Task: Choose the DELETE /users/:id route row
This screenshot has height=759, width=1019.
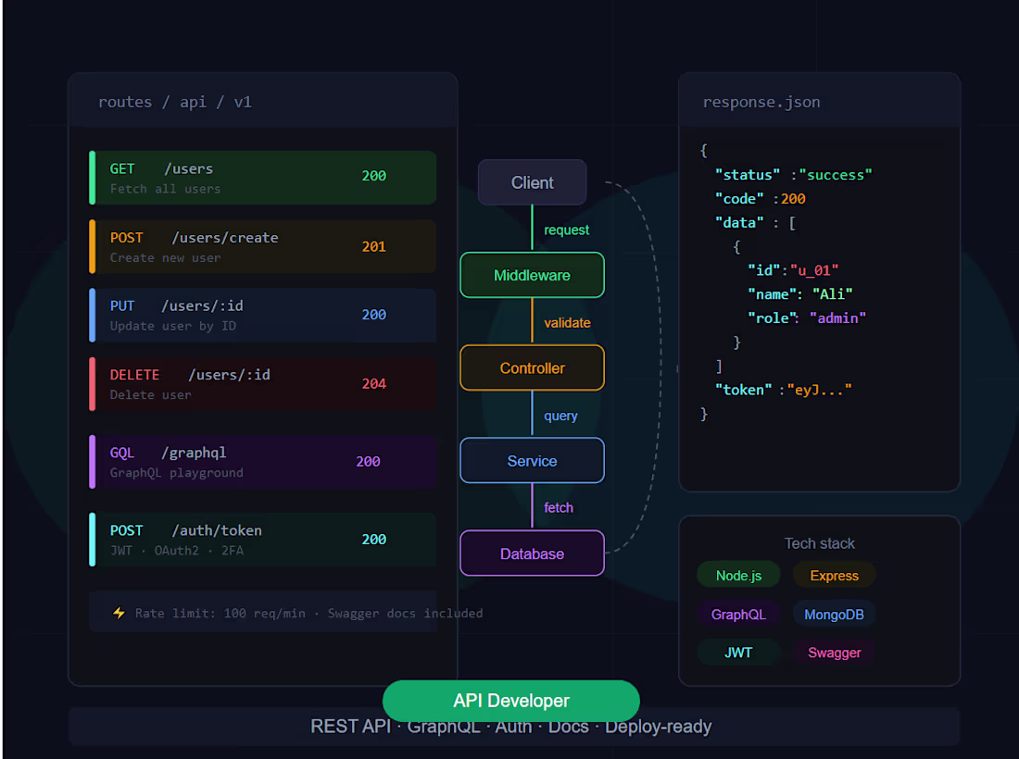Action: (x=262, y=384)
